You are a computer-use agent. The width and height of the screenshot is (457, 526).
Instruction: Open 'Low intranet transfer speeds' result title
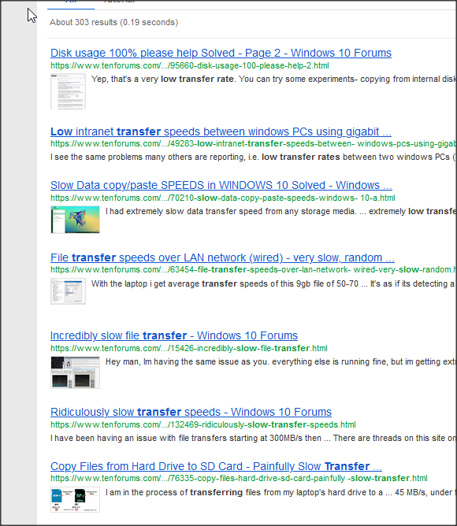coord(221,131)
